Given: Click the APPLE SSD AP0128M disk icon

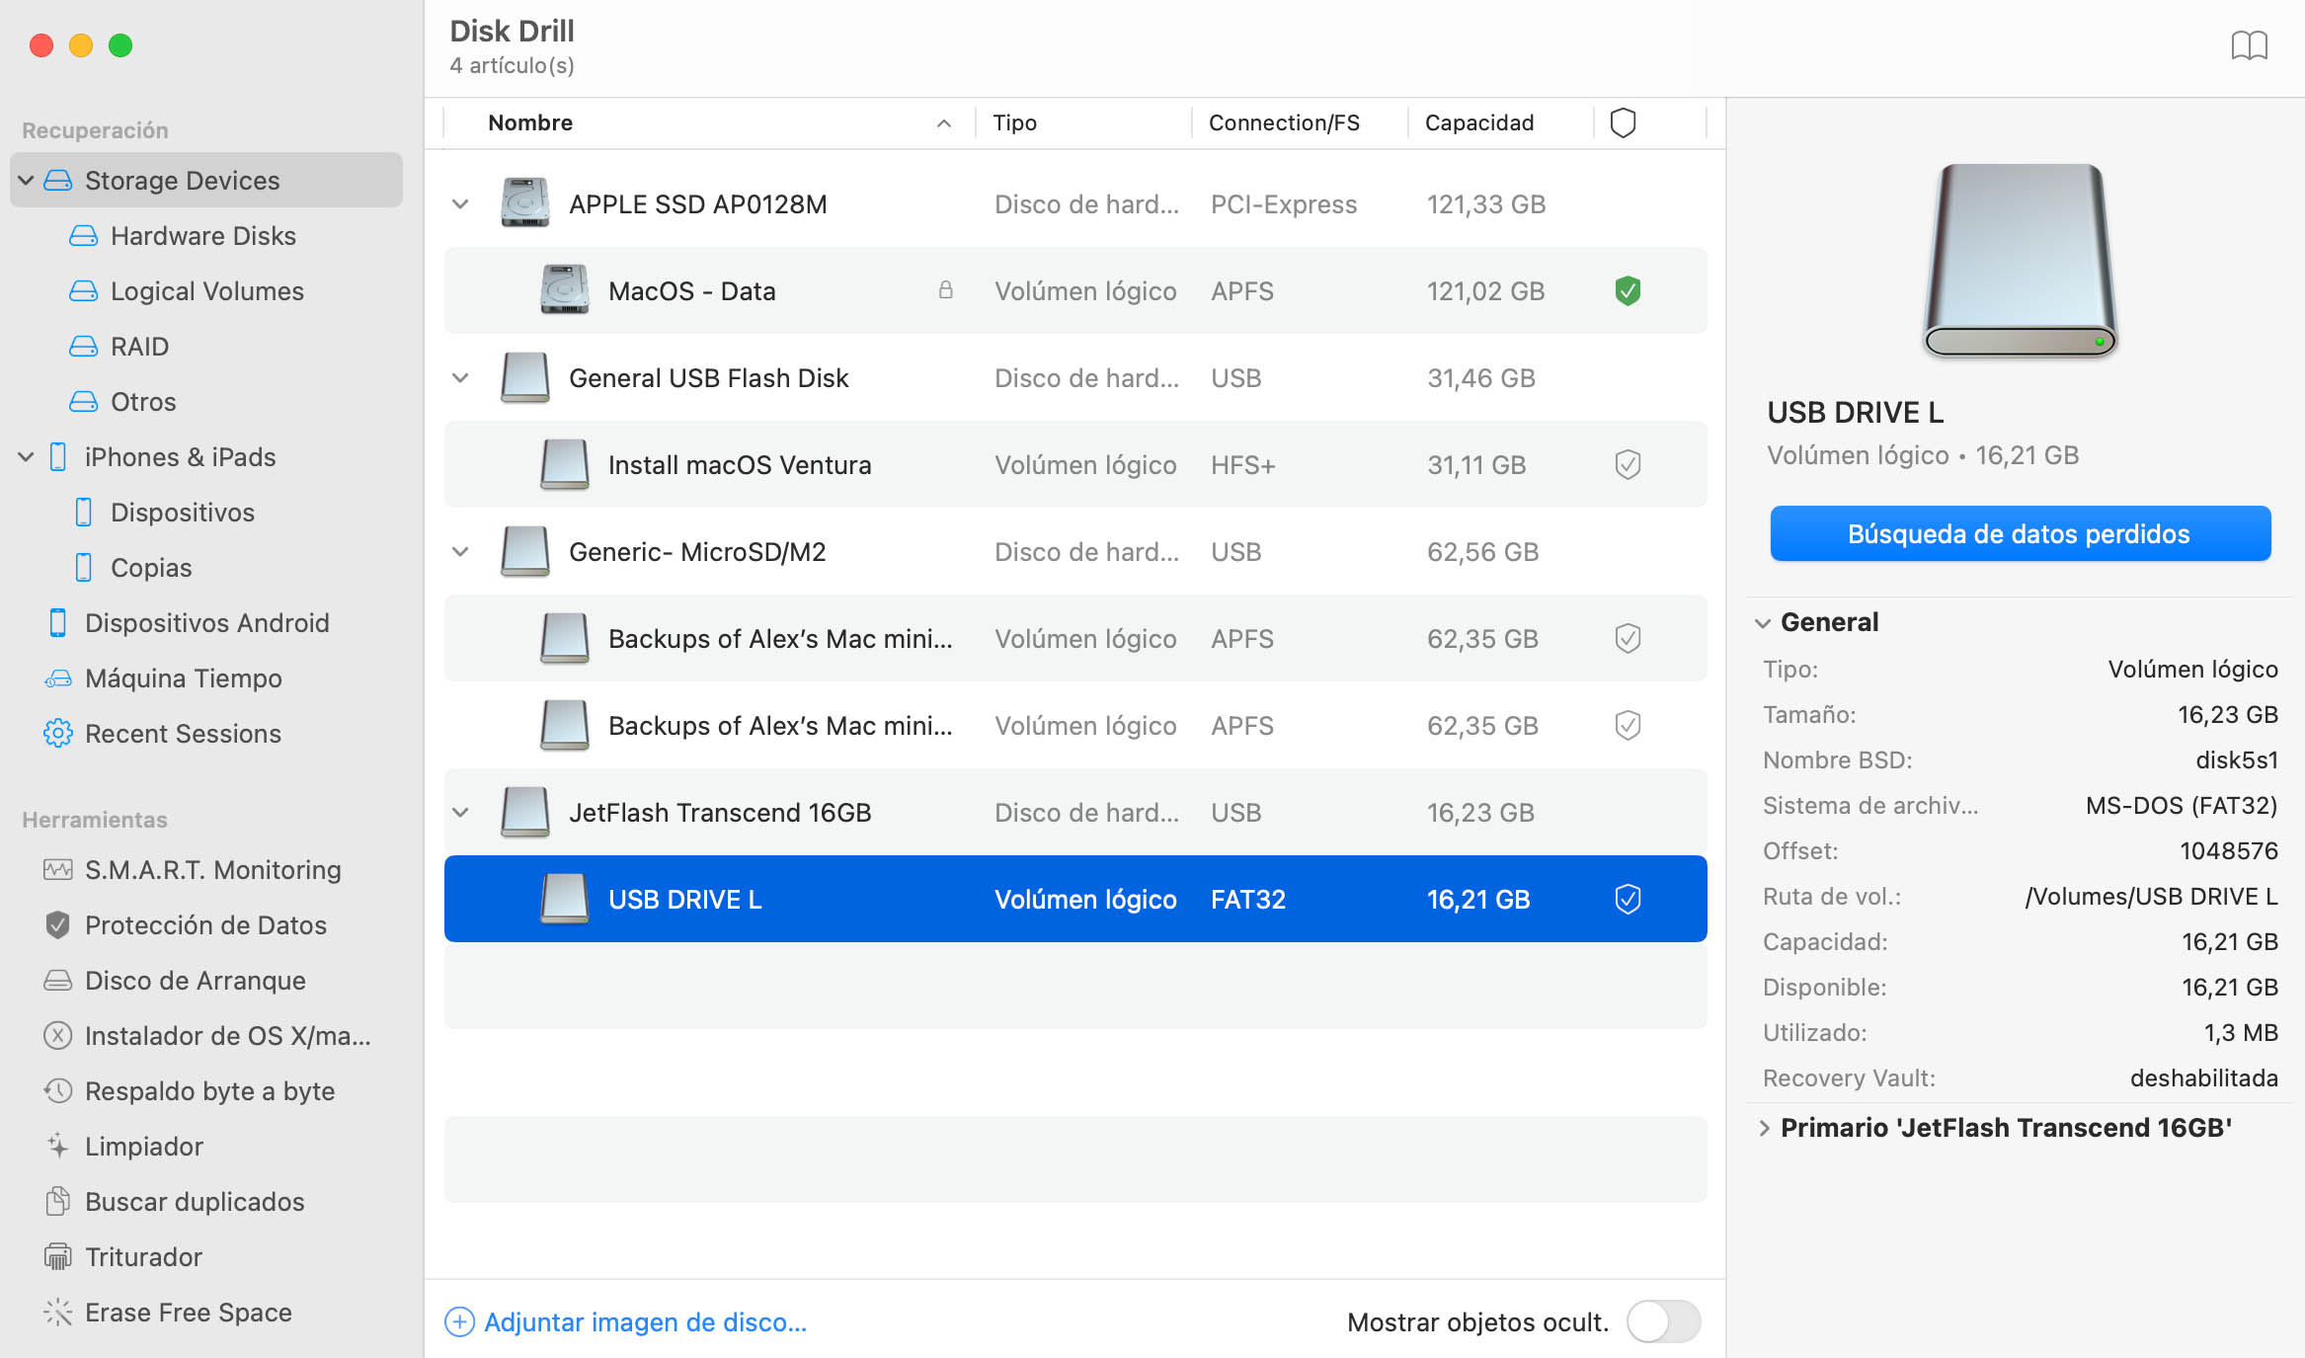Looking at the screenshot, I should pos(524,203).
